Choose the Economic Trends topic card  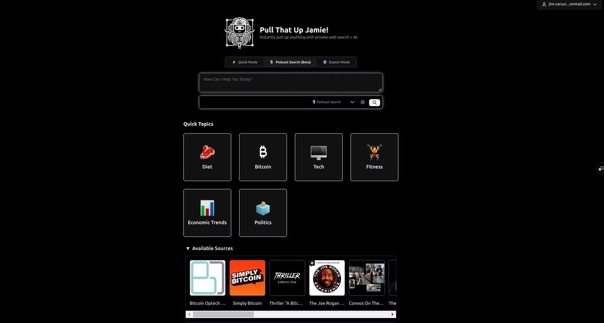(x=207, y=213)
